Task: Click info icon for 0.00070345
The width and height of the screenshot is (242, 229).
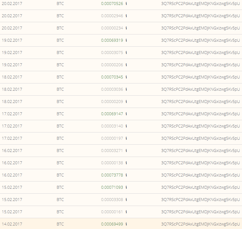Action: coord(126,77)
